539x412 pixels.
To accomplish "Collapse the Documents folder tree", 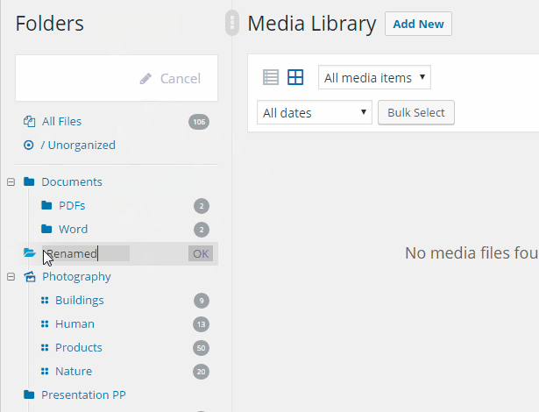I will (11, 182).
